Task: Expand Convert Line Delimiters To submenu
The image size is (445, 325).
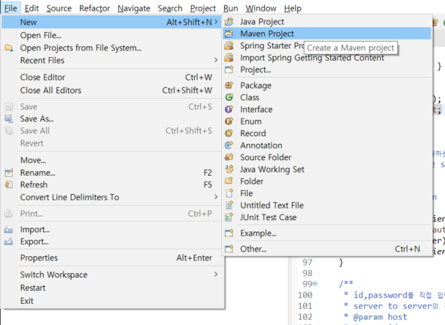Action: tap(216, 197)
